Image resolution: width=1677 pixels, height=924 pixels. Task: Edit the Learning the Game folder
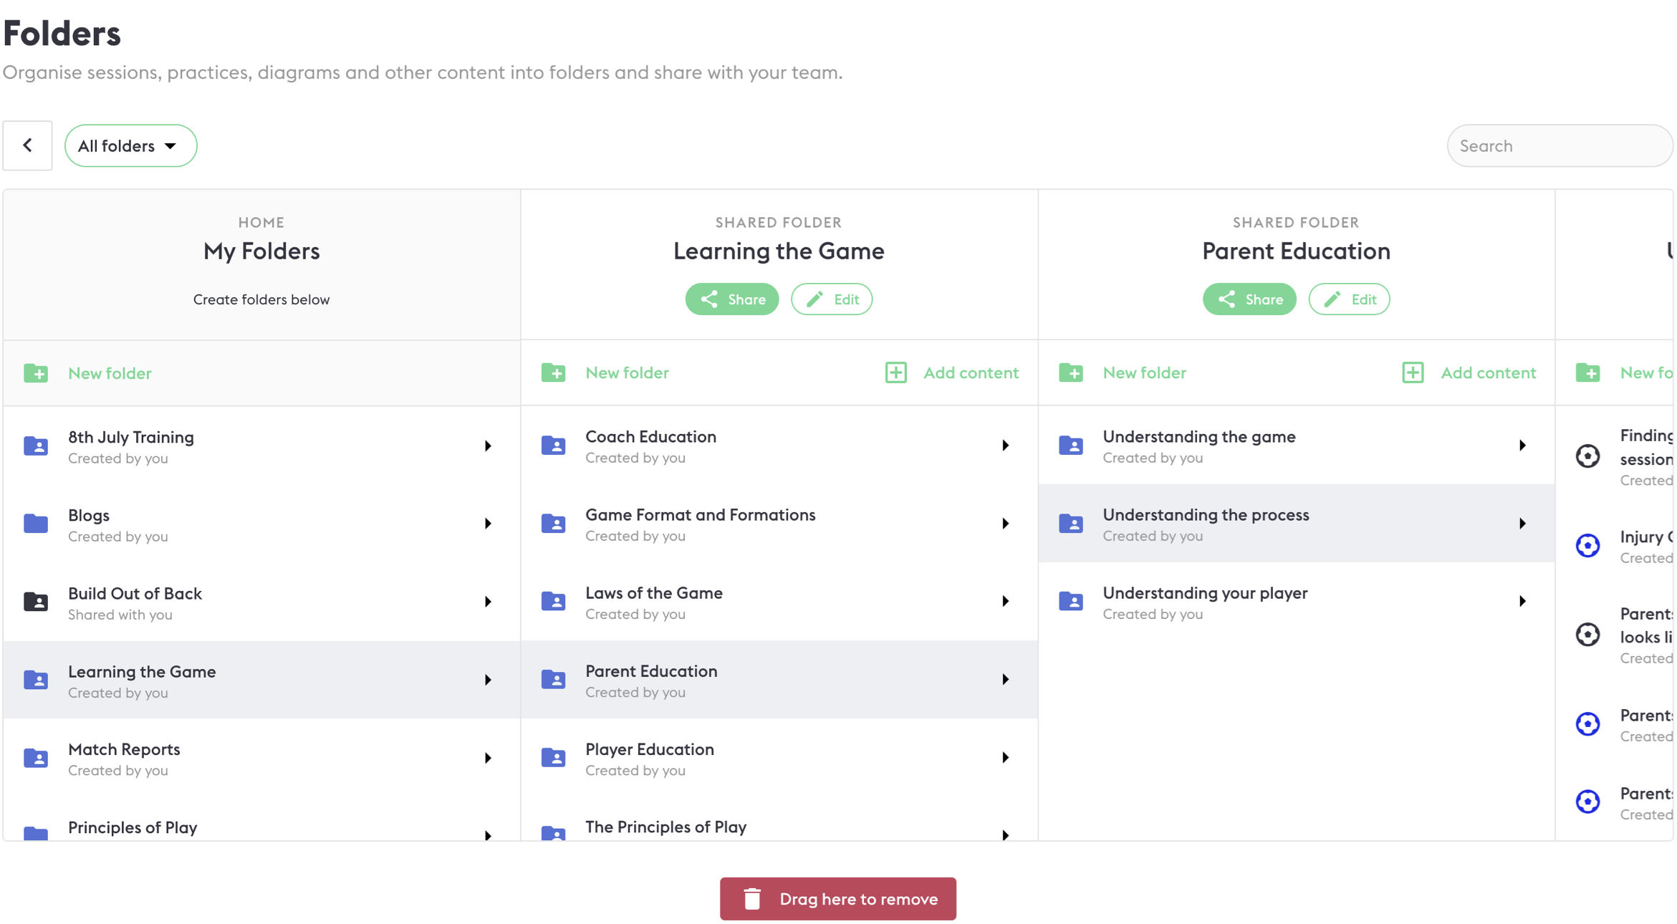pyautogui.click(x=831, y=299)
